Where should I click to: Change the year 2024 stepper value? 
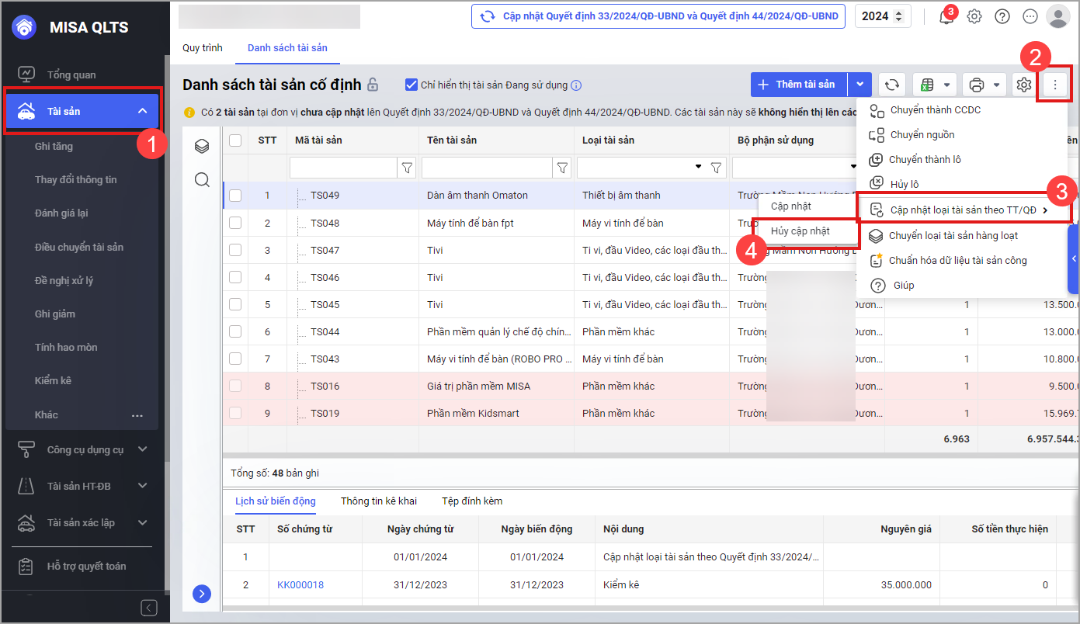tap(899, 16)
